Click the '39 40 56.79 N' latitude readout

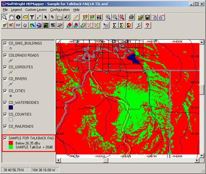point(14,170)
